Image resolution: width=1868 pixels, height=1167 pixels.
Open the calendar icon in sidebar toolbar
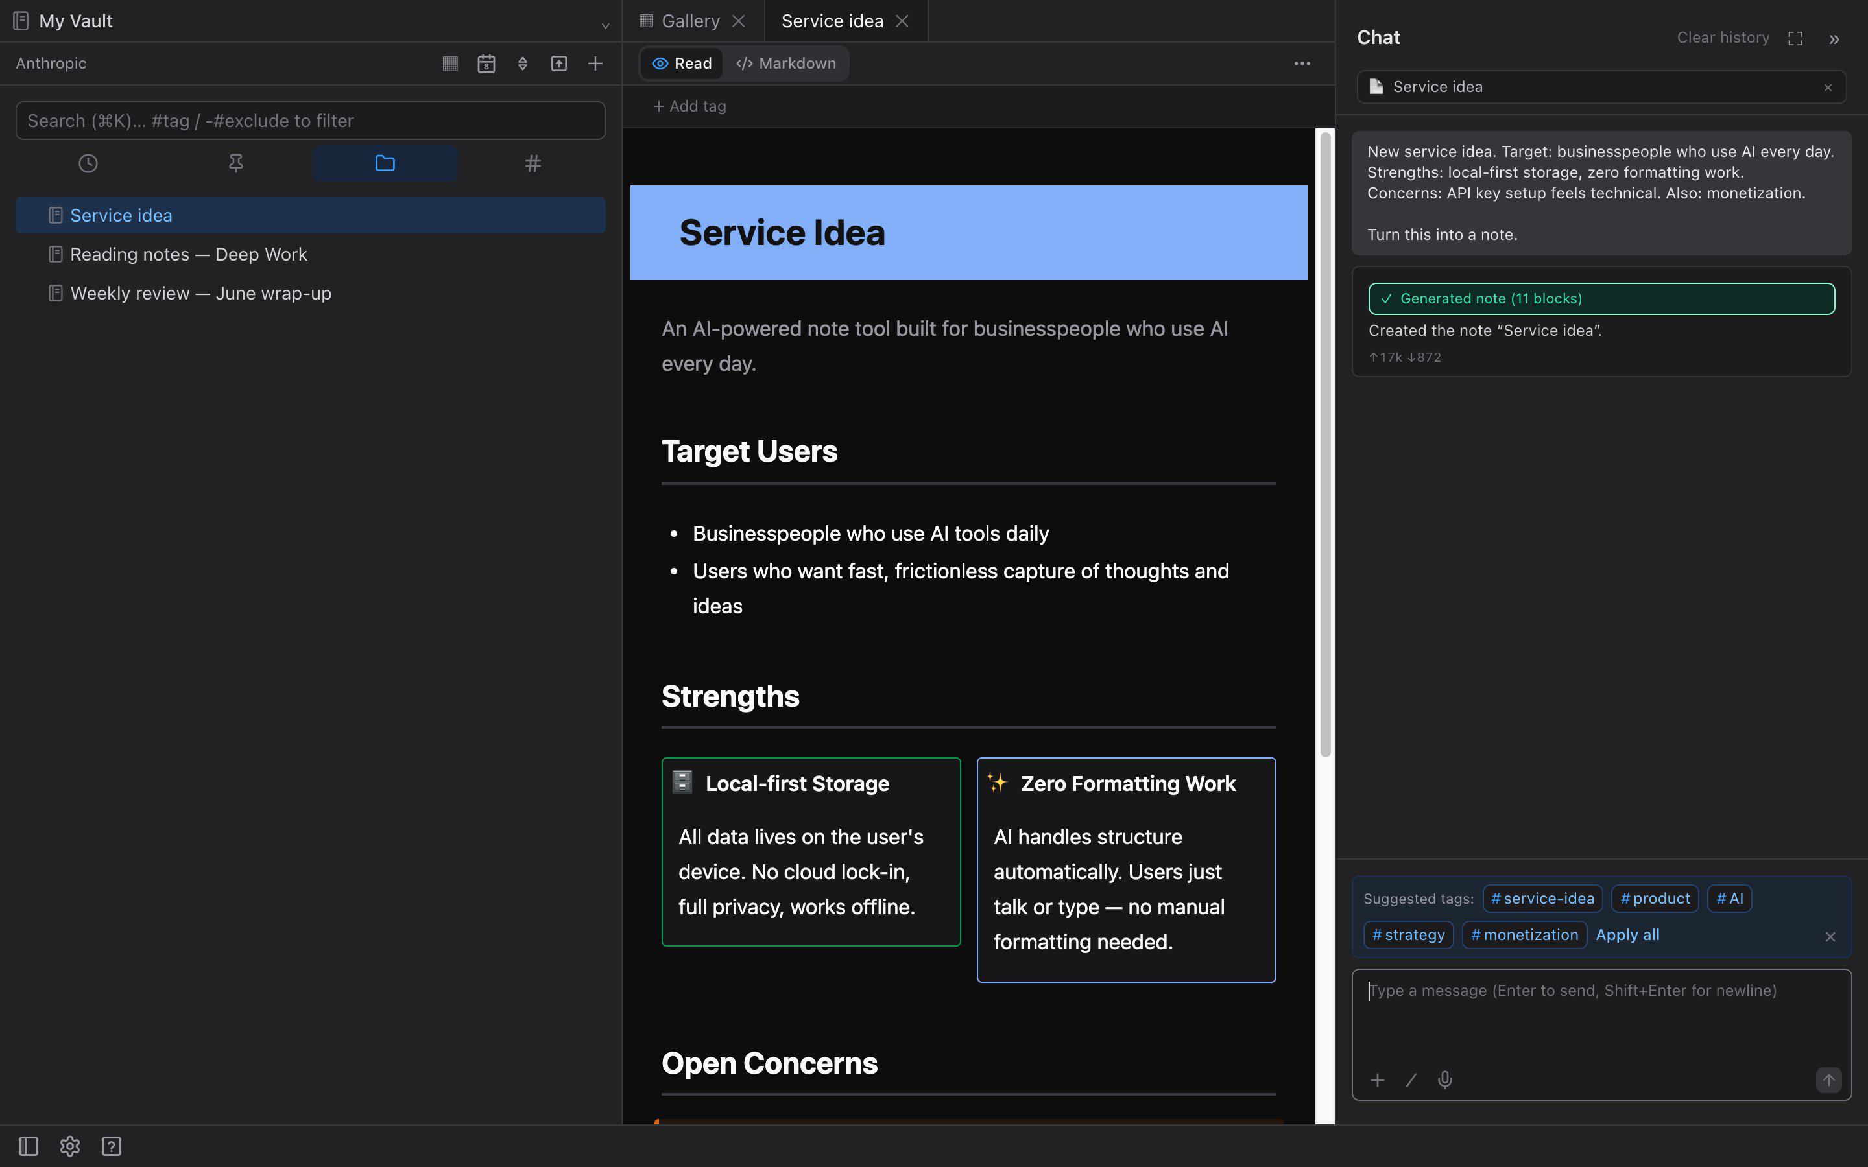click(486, 64)
